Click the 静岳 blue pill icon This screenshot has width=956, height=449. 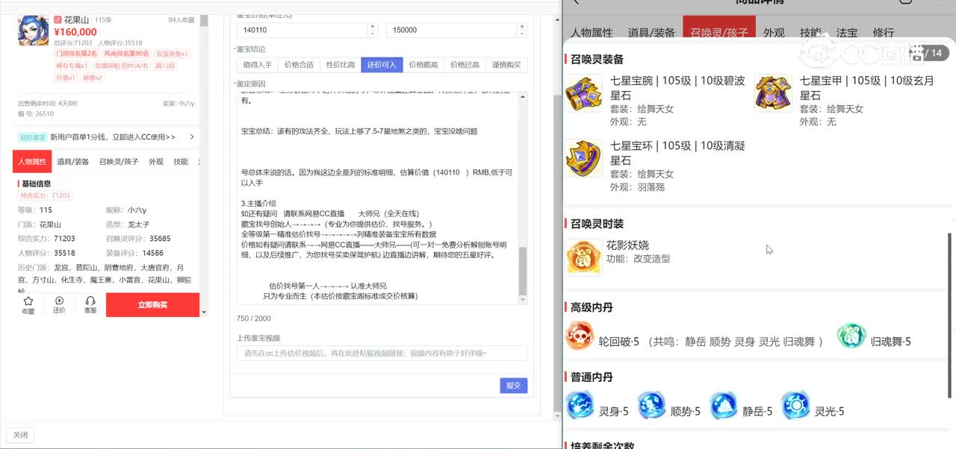pyautogui.click(x=723, y=406)
